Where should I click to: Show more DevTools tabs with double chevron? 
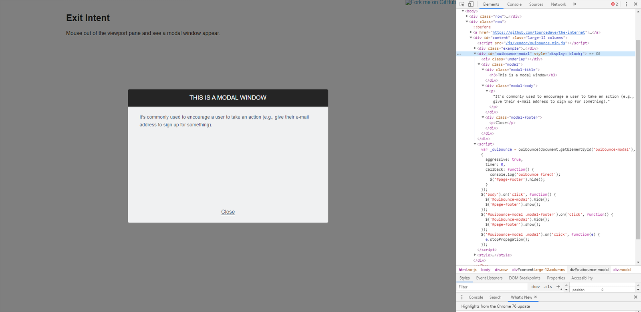(x=574, y=4)
